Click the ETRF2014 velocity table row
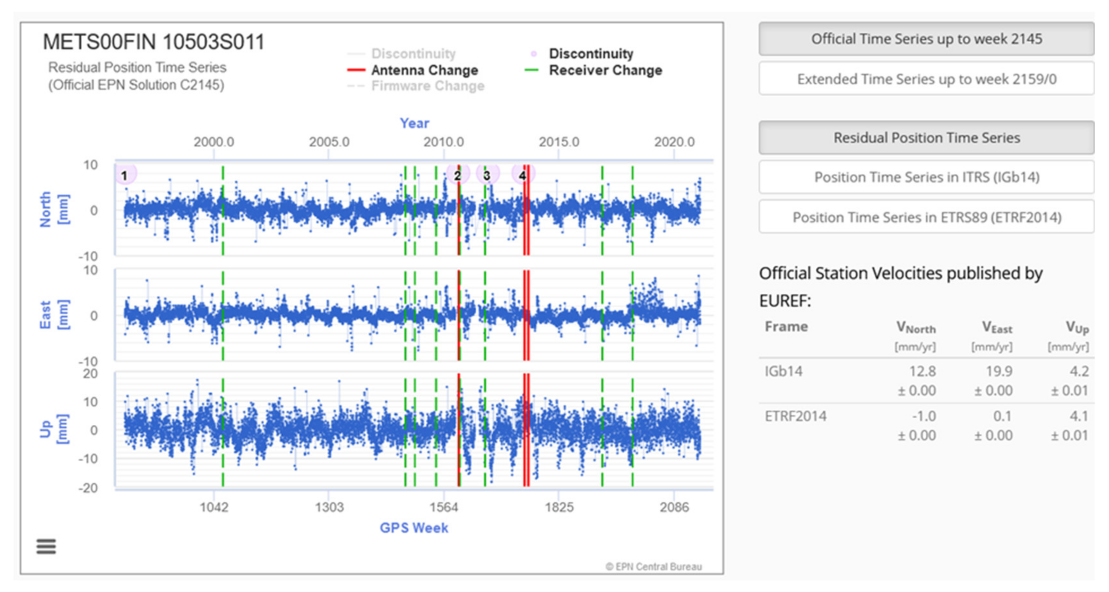1109x592 pixels. [x=926, y=425]
